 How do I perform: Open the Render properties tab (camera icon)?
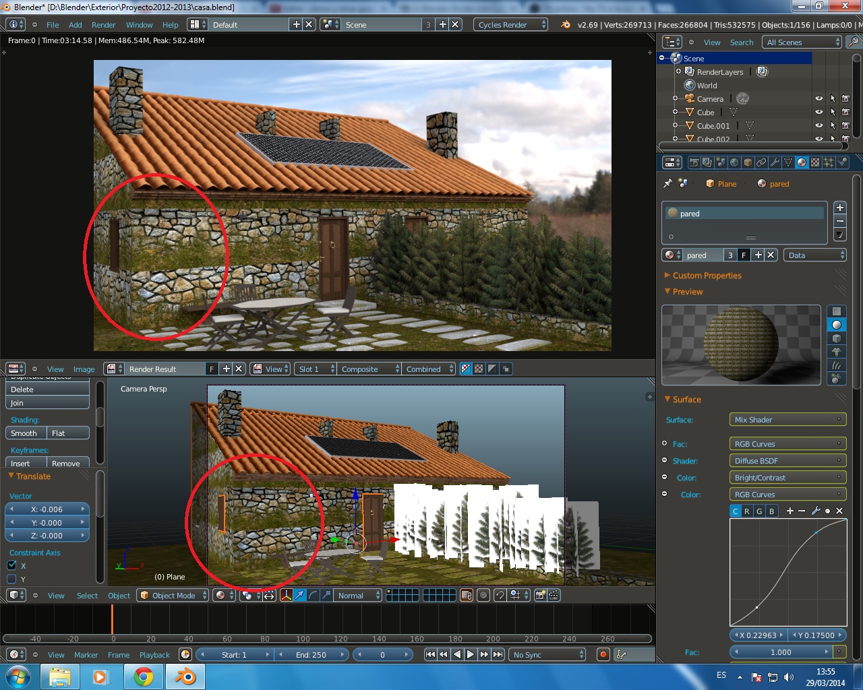pyautogui.click(x=694, y=162)
